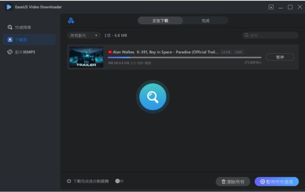Toggle auto shutdown after download switch
Viewport: 305px width, 192px height.
coord(119,181)
